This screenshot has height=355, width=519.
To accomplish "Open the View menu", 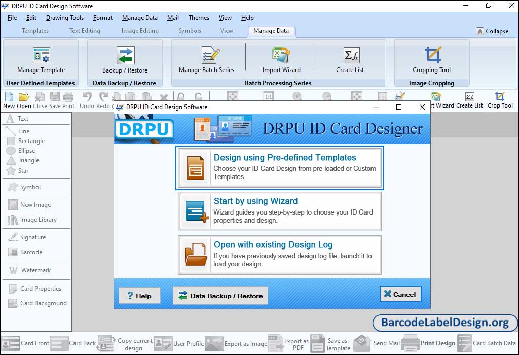I will coord(225,18).
